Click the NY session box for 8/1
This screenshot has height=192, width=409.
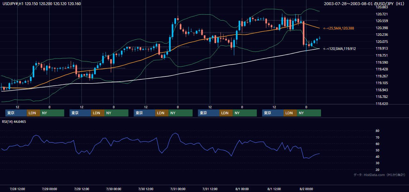tap(309, 113)
